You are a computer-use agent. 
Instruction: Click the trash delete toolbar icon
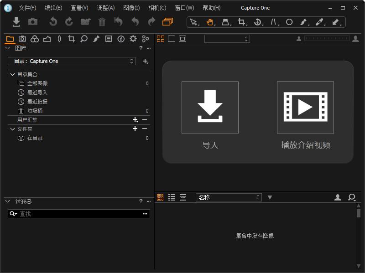102,22
